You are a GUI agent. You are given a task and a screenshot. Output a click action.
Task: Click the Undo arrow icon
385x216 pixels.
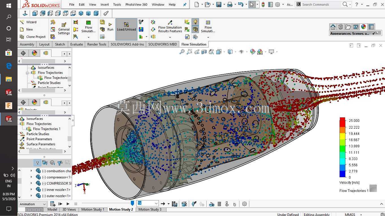point(241,5)
